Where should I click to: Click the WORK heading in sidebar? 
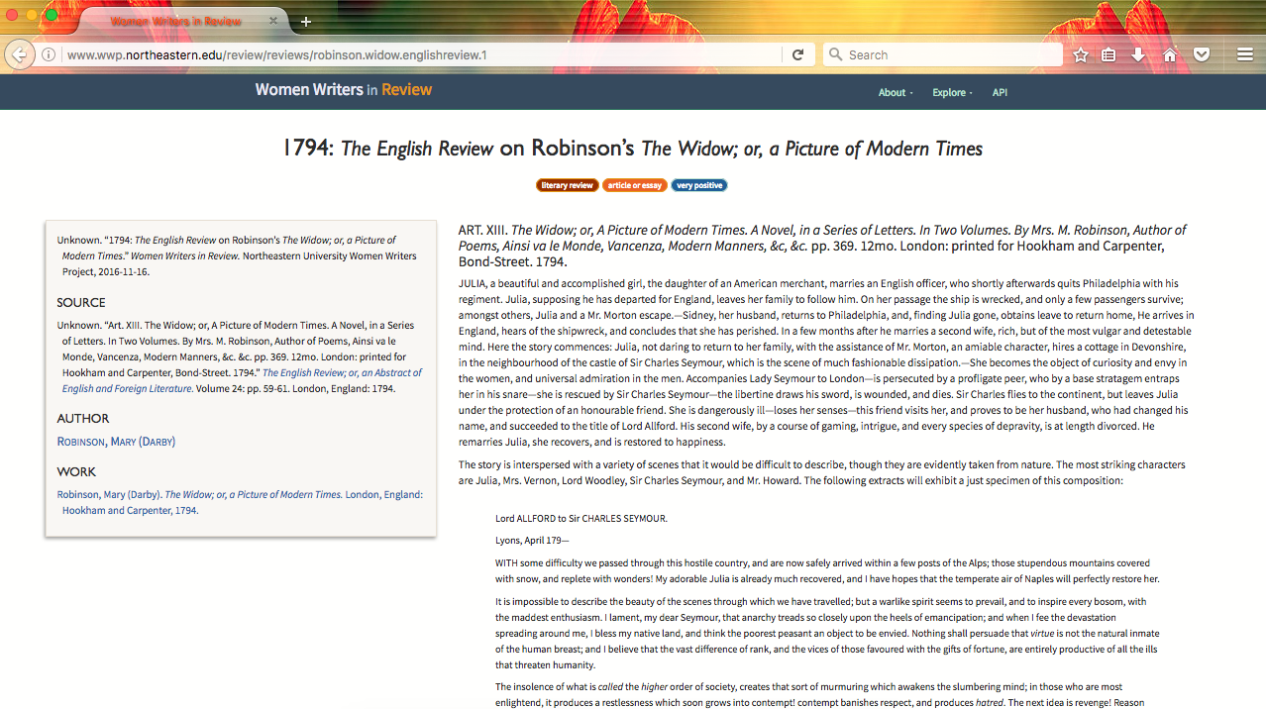pos(76,472)
